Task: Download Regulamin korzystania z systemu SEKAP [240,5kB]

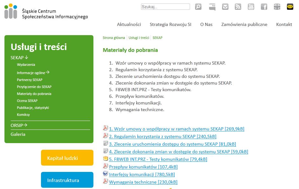Action: pos(163,136)
